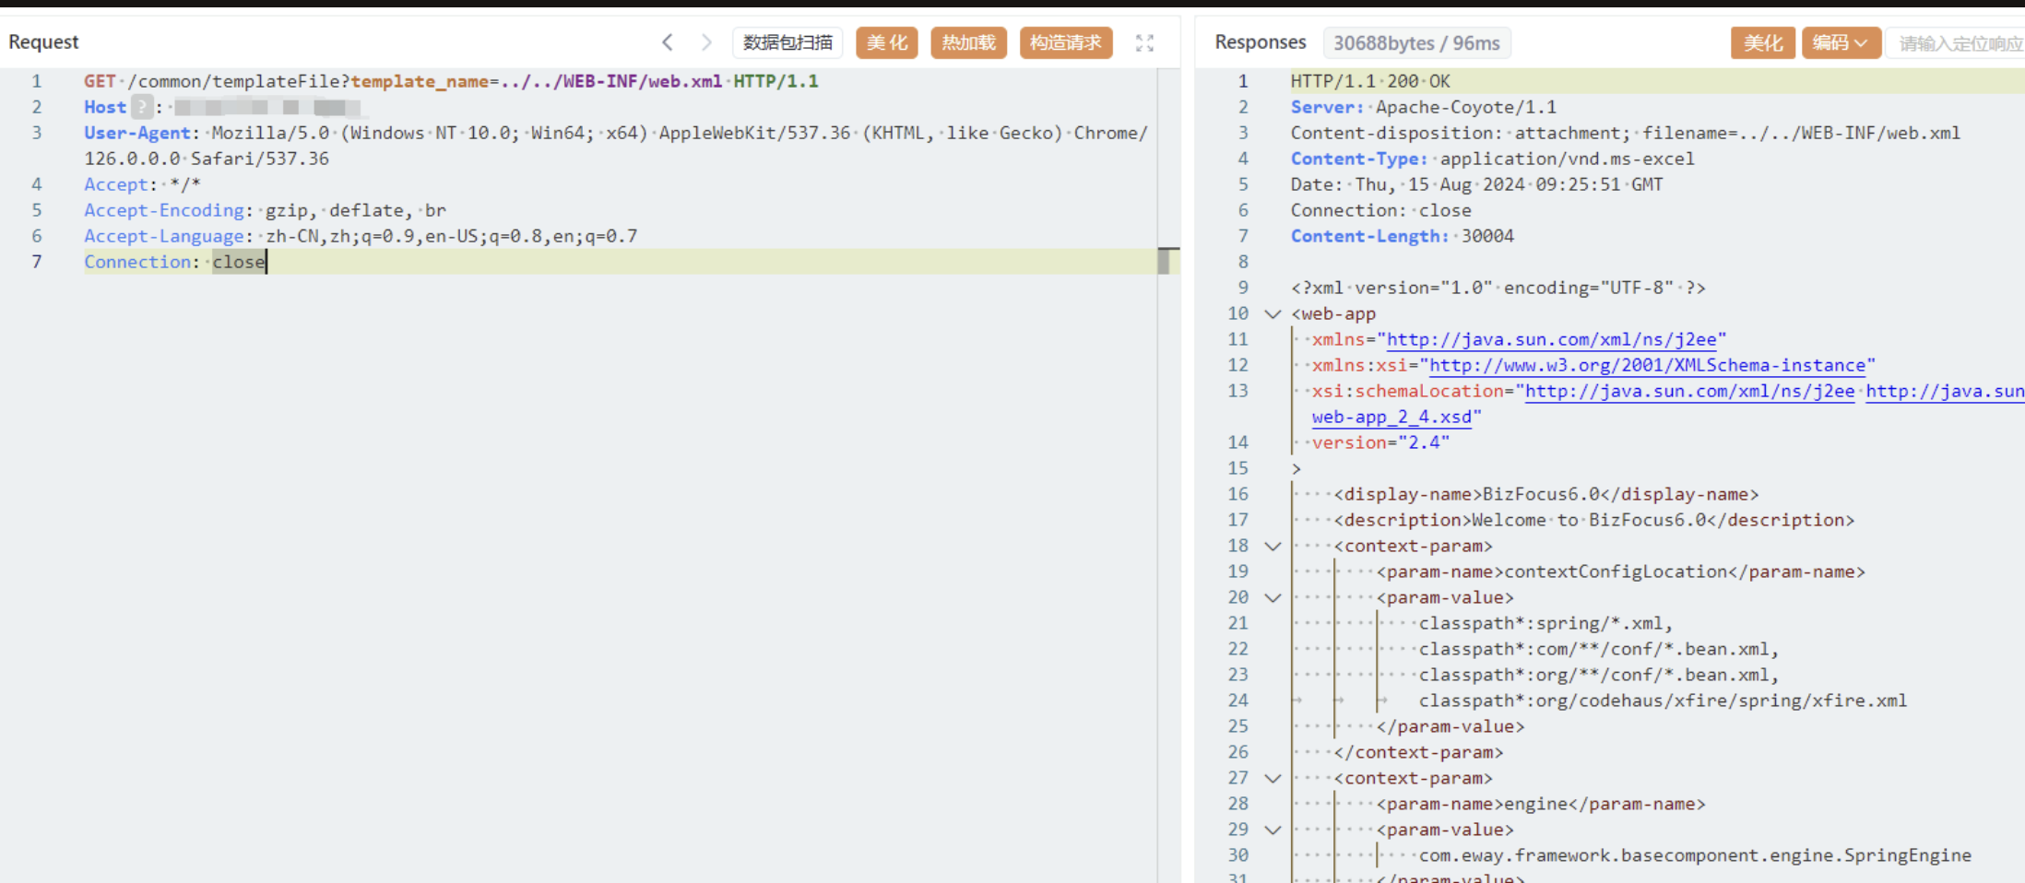
Task: Go to previous request arrow
Action: tap(668, 42)
